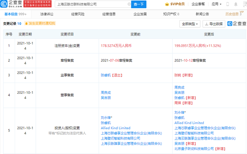Open notifications bell icon

(x=236, y=4)
